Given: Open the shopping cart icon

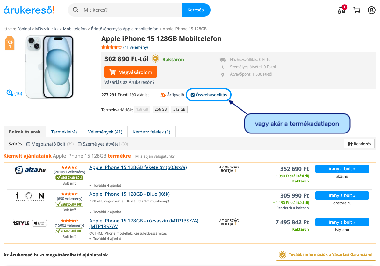Looking at the screenshot, I should point(357,10).
